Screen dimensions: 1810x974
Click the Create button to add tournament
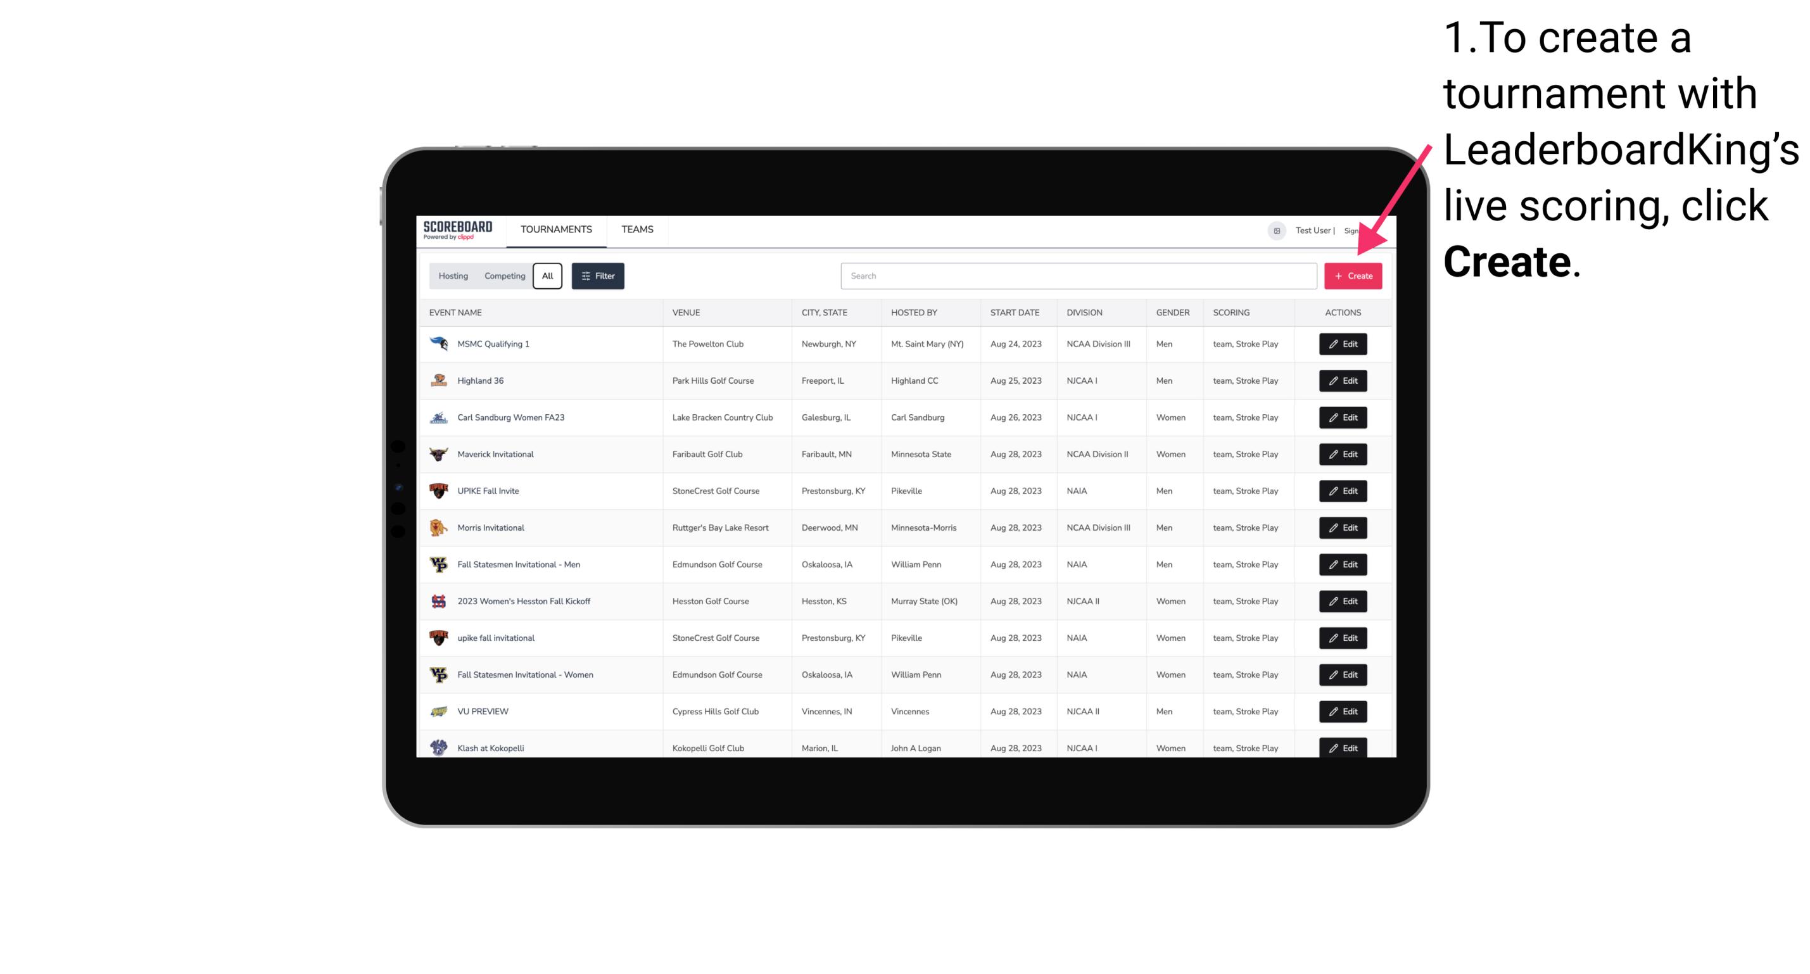click(1353, 275)
